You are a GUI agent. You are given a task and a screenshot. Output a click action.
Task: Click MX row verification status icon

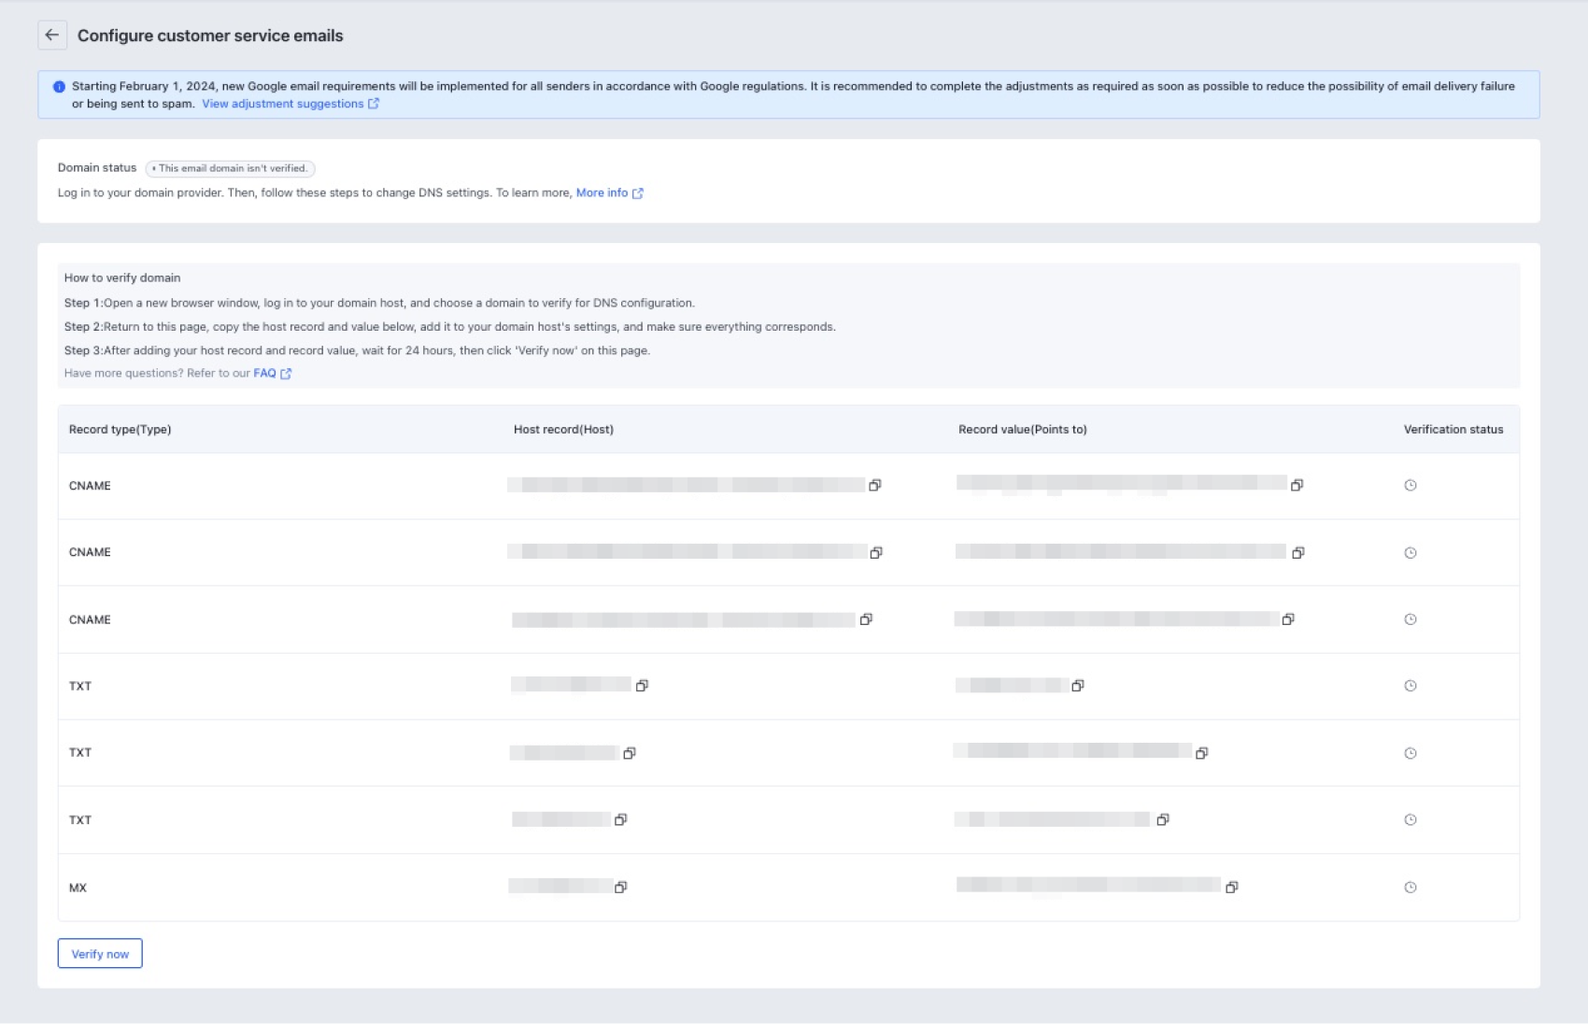(x=1411, y=888)
